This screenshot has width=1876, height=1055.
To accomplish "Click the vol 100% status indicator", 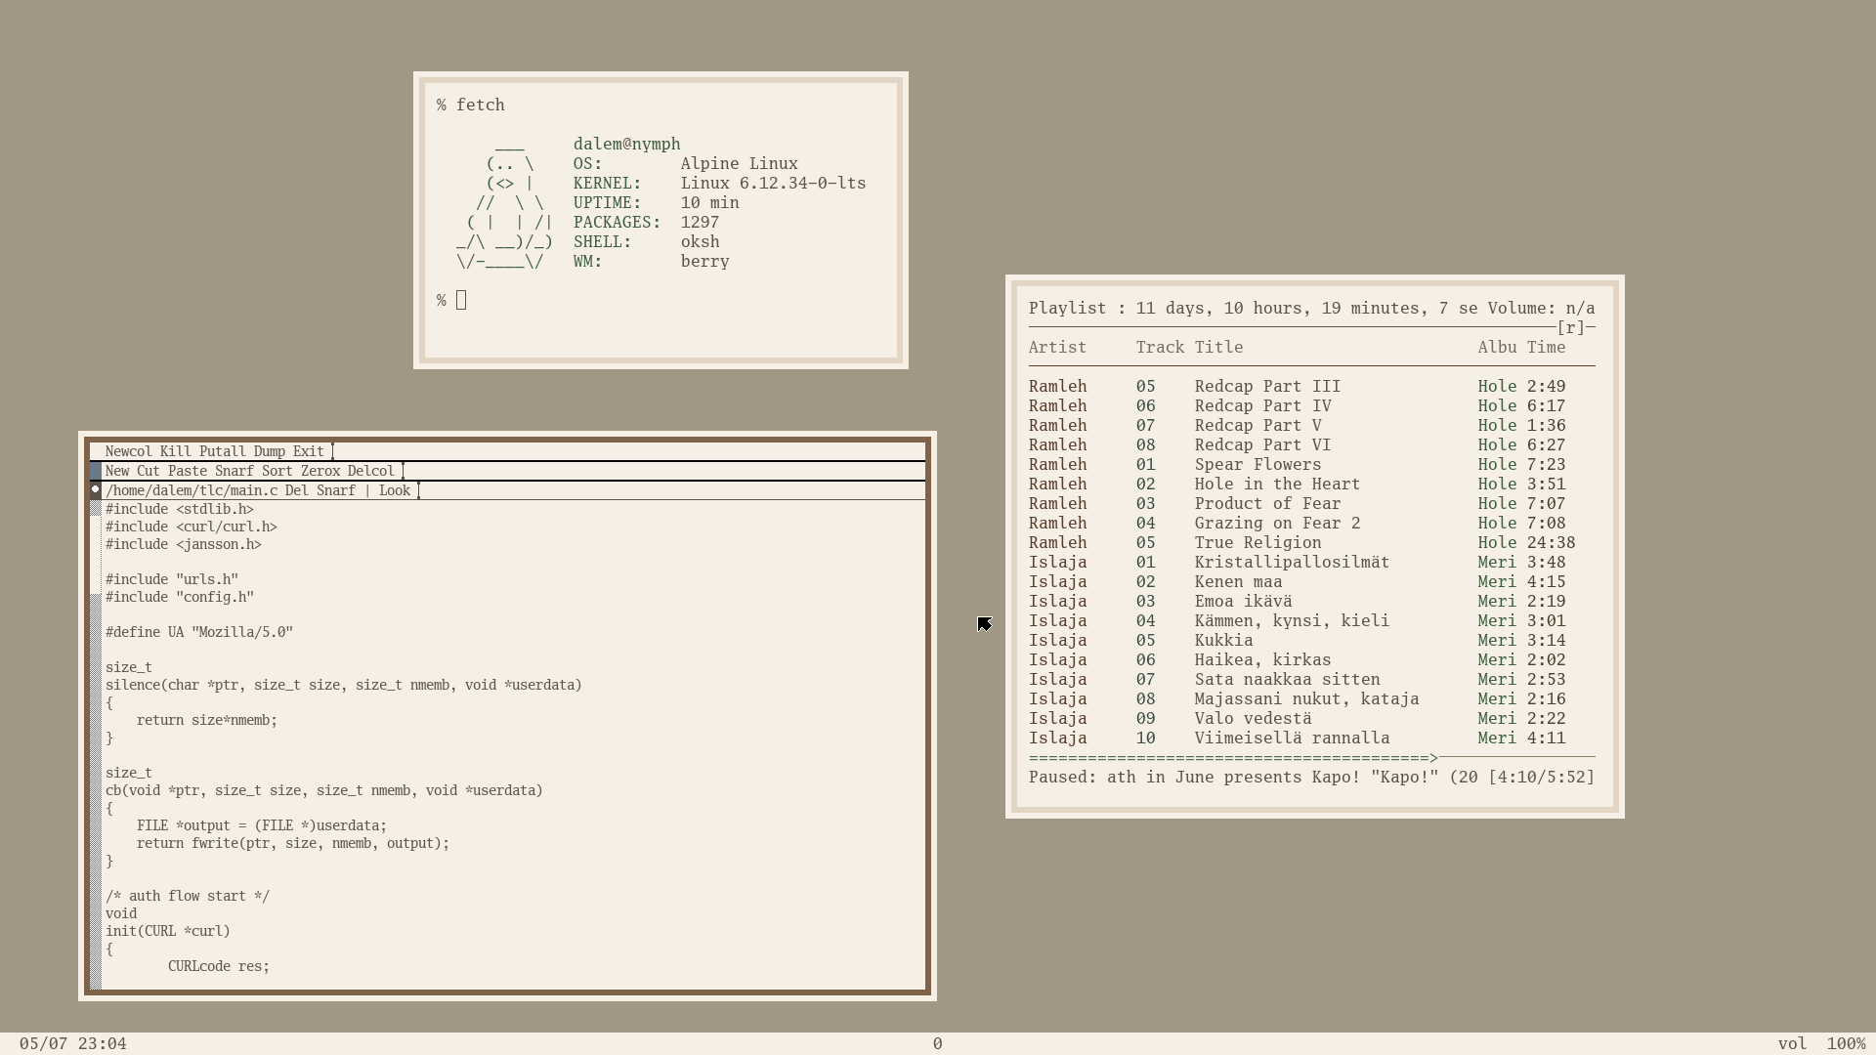I will pyautogui.click(x=1820, y=1043).
